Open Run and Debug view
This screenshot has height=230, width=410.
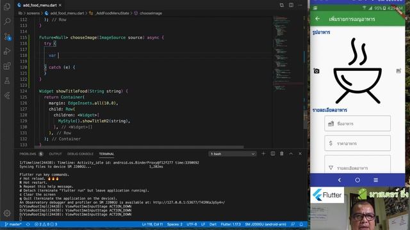[7, 51]
